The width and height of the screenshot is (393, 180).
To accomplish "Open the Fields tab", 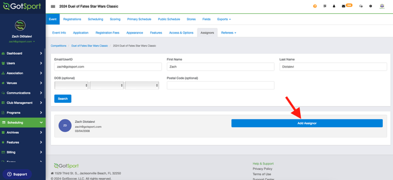I will click(x=206, y=19).
